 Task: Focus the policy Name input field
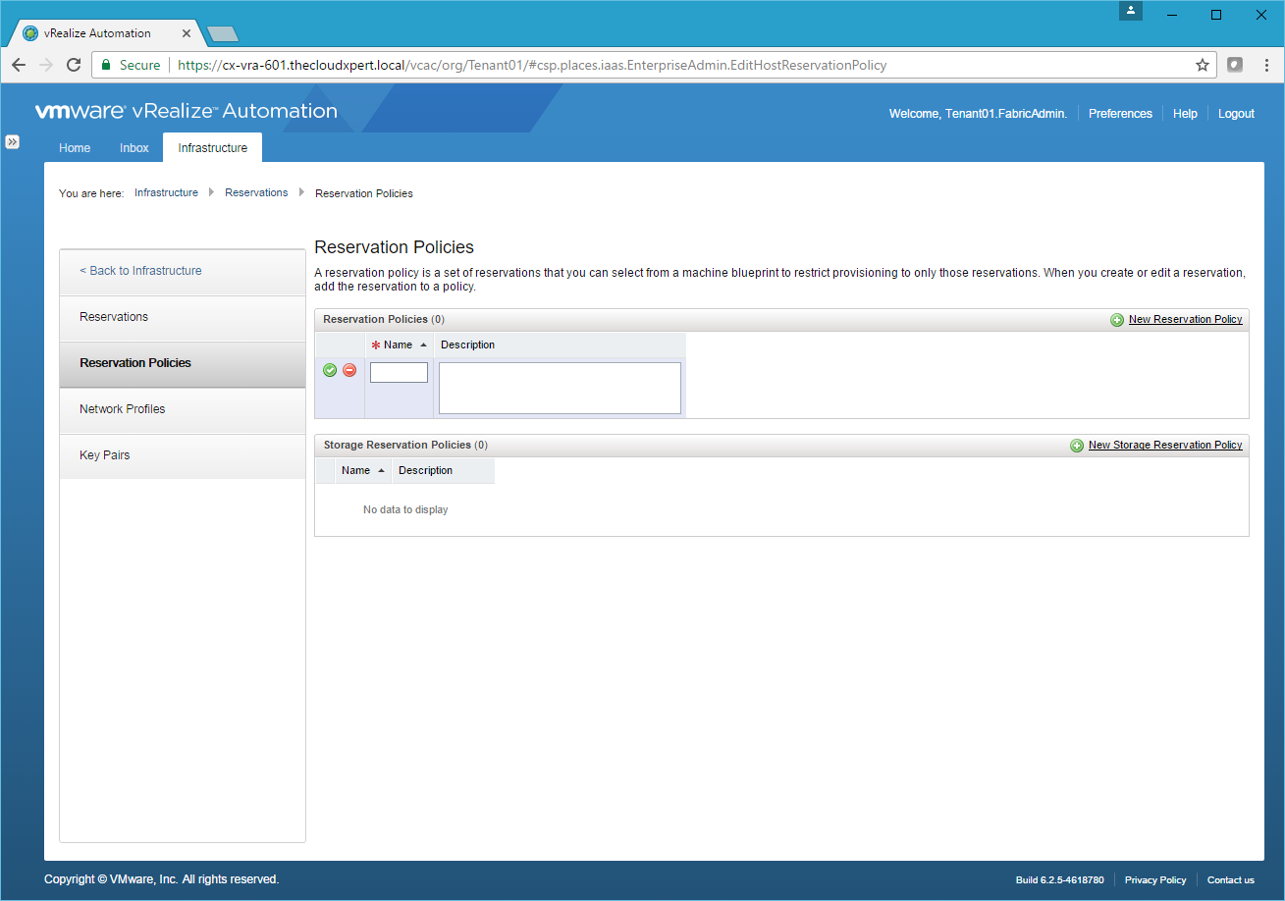point(399,373)
